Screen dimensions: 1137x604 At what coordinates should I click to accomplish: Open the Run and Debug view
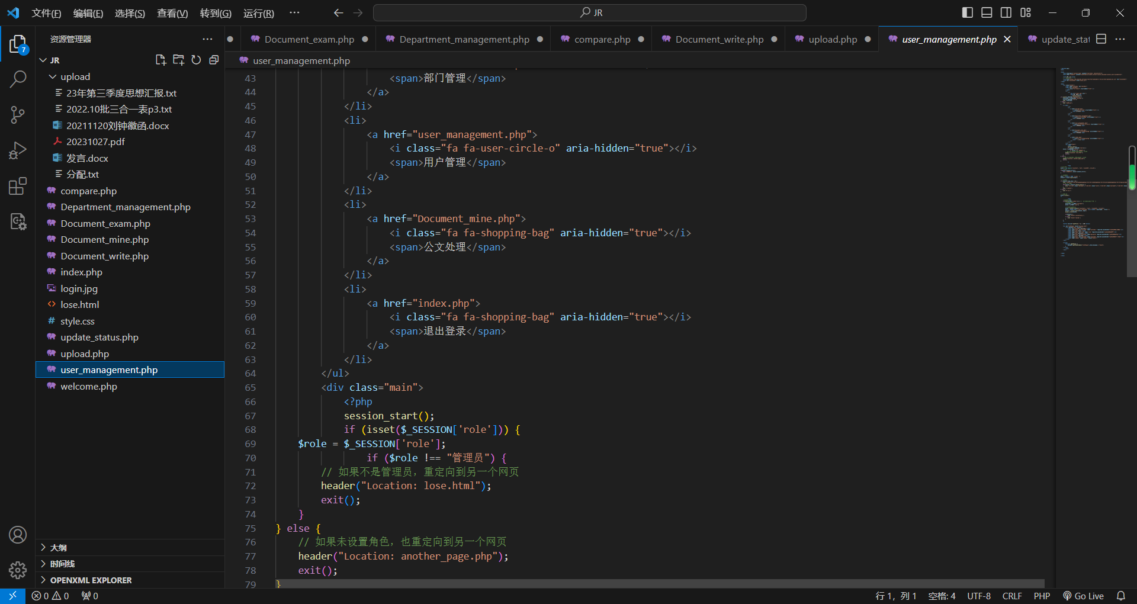coord(18,150)
